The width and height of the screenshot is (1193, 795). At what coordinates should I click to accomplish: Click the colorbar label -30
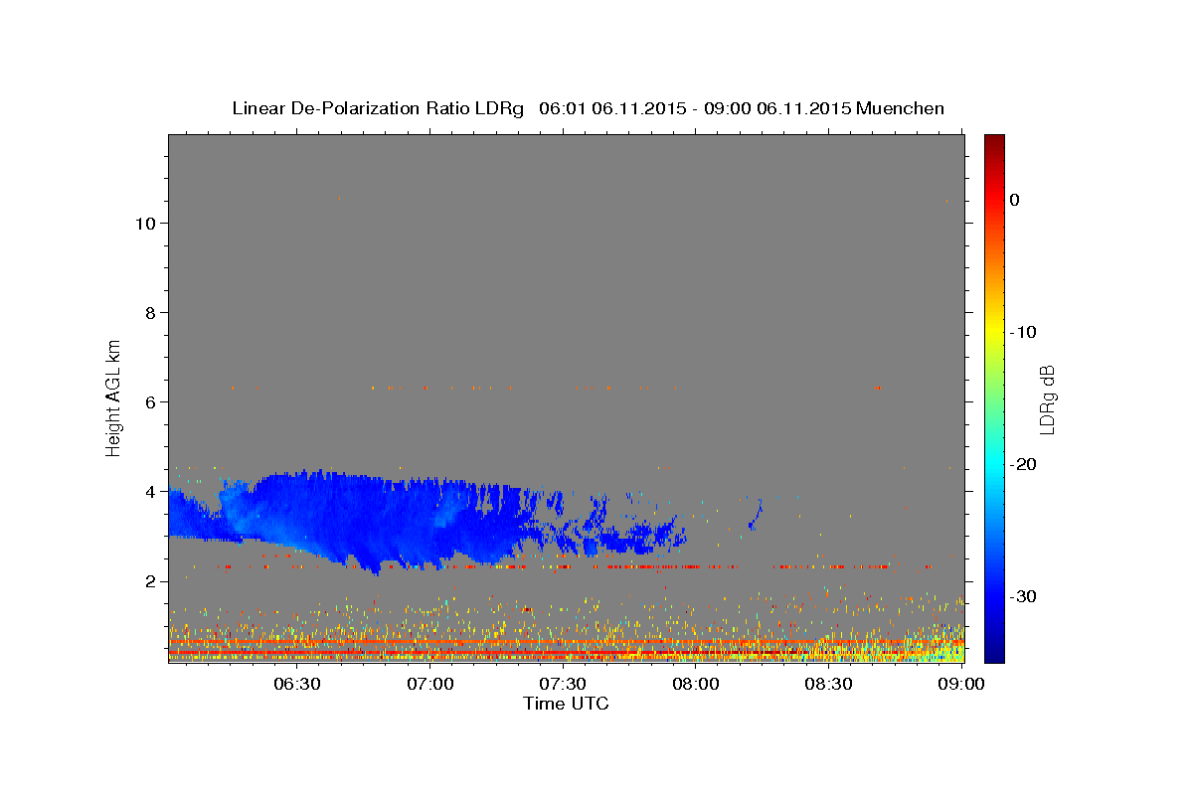[x=1023, y=596]
